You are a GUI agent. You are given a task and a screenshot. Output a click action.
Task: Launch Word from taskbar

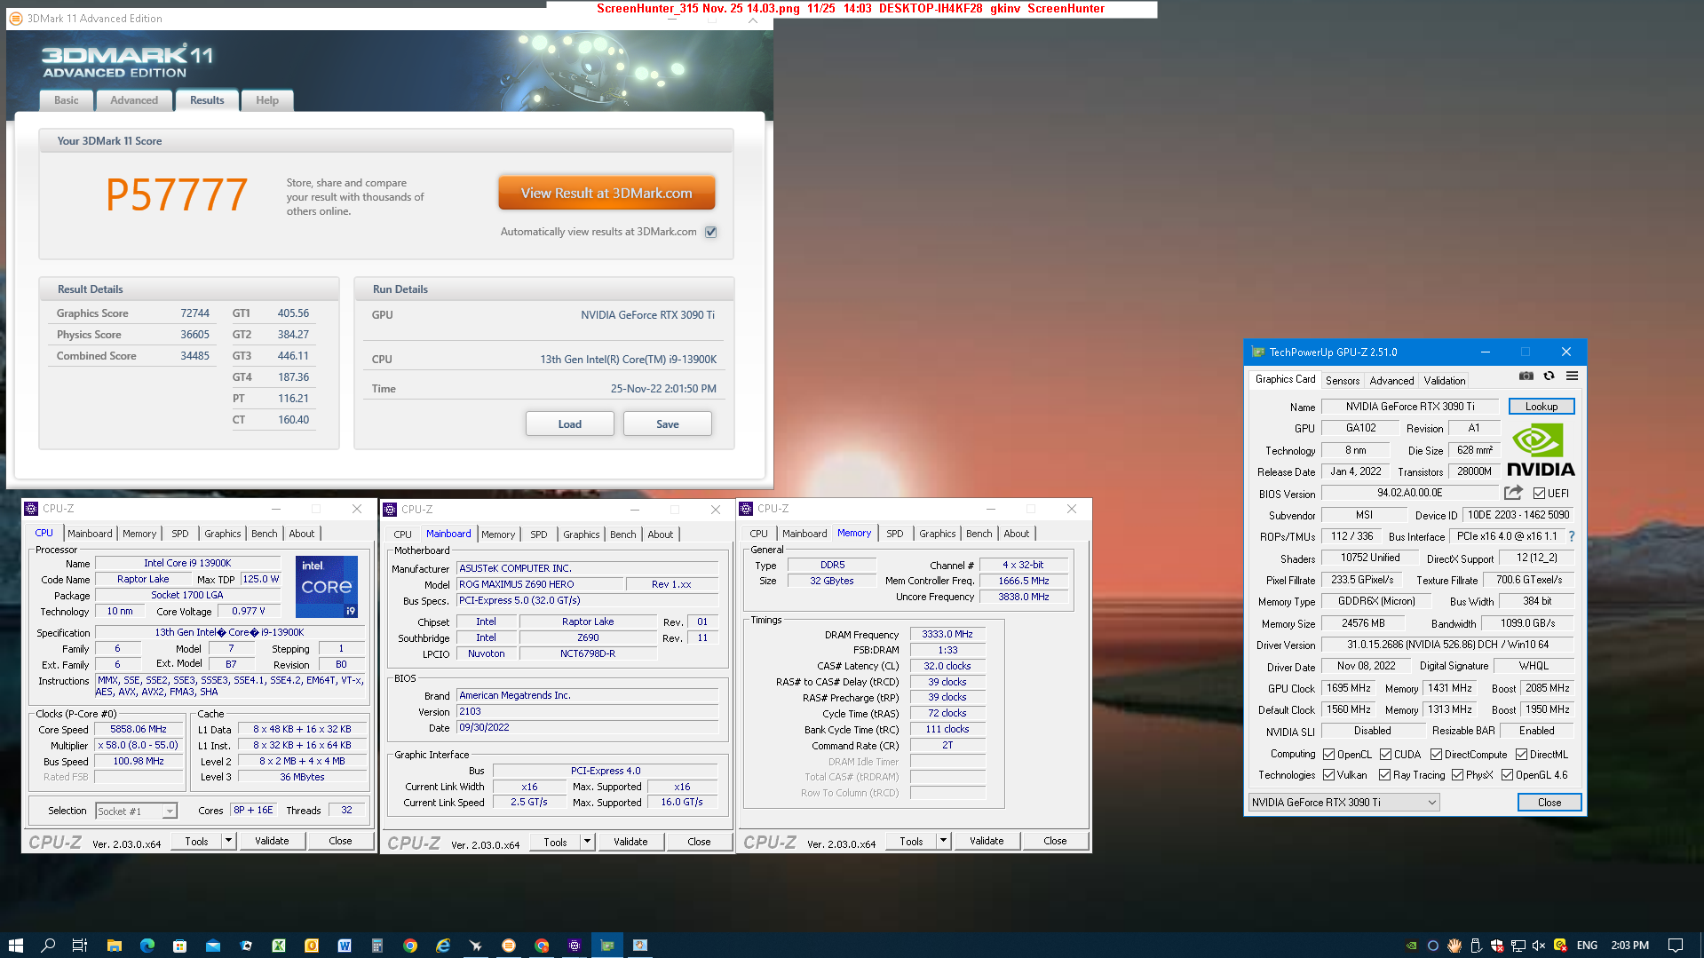pyautogui.click(x=345, y=946)
